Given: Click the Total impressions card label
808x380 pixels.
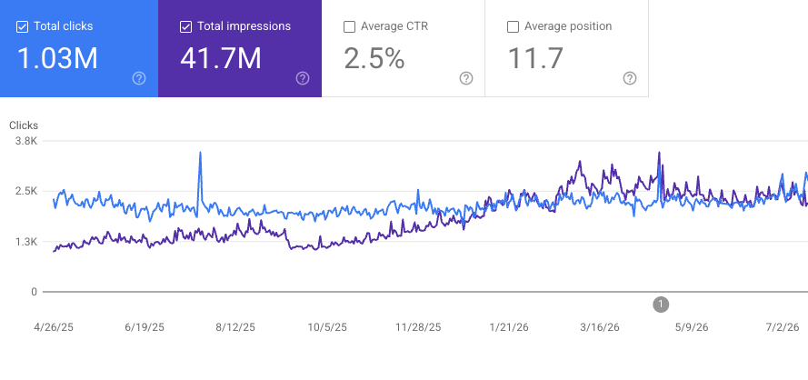Looking at the screenshot, I should (x=244, y=26).
